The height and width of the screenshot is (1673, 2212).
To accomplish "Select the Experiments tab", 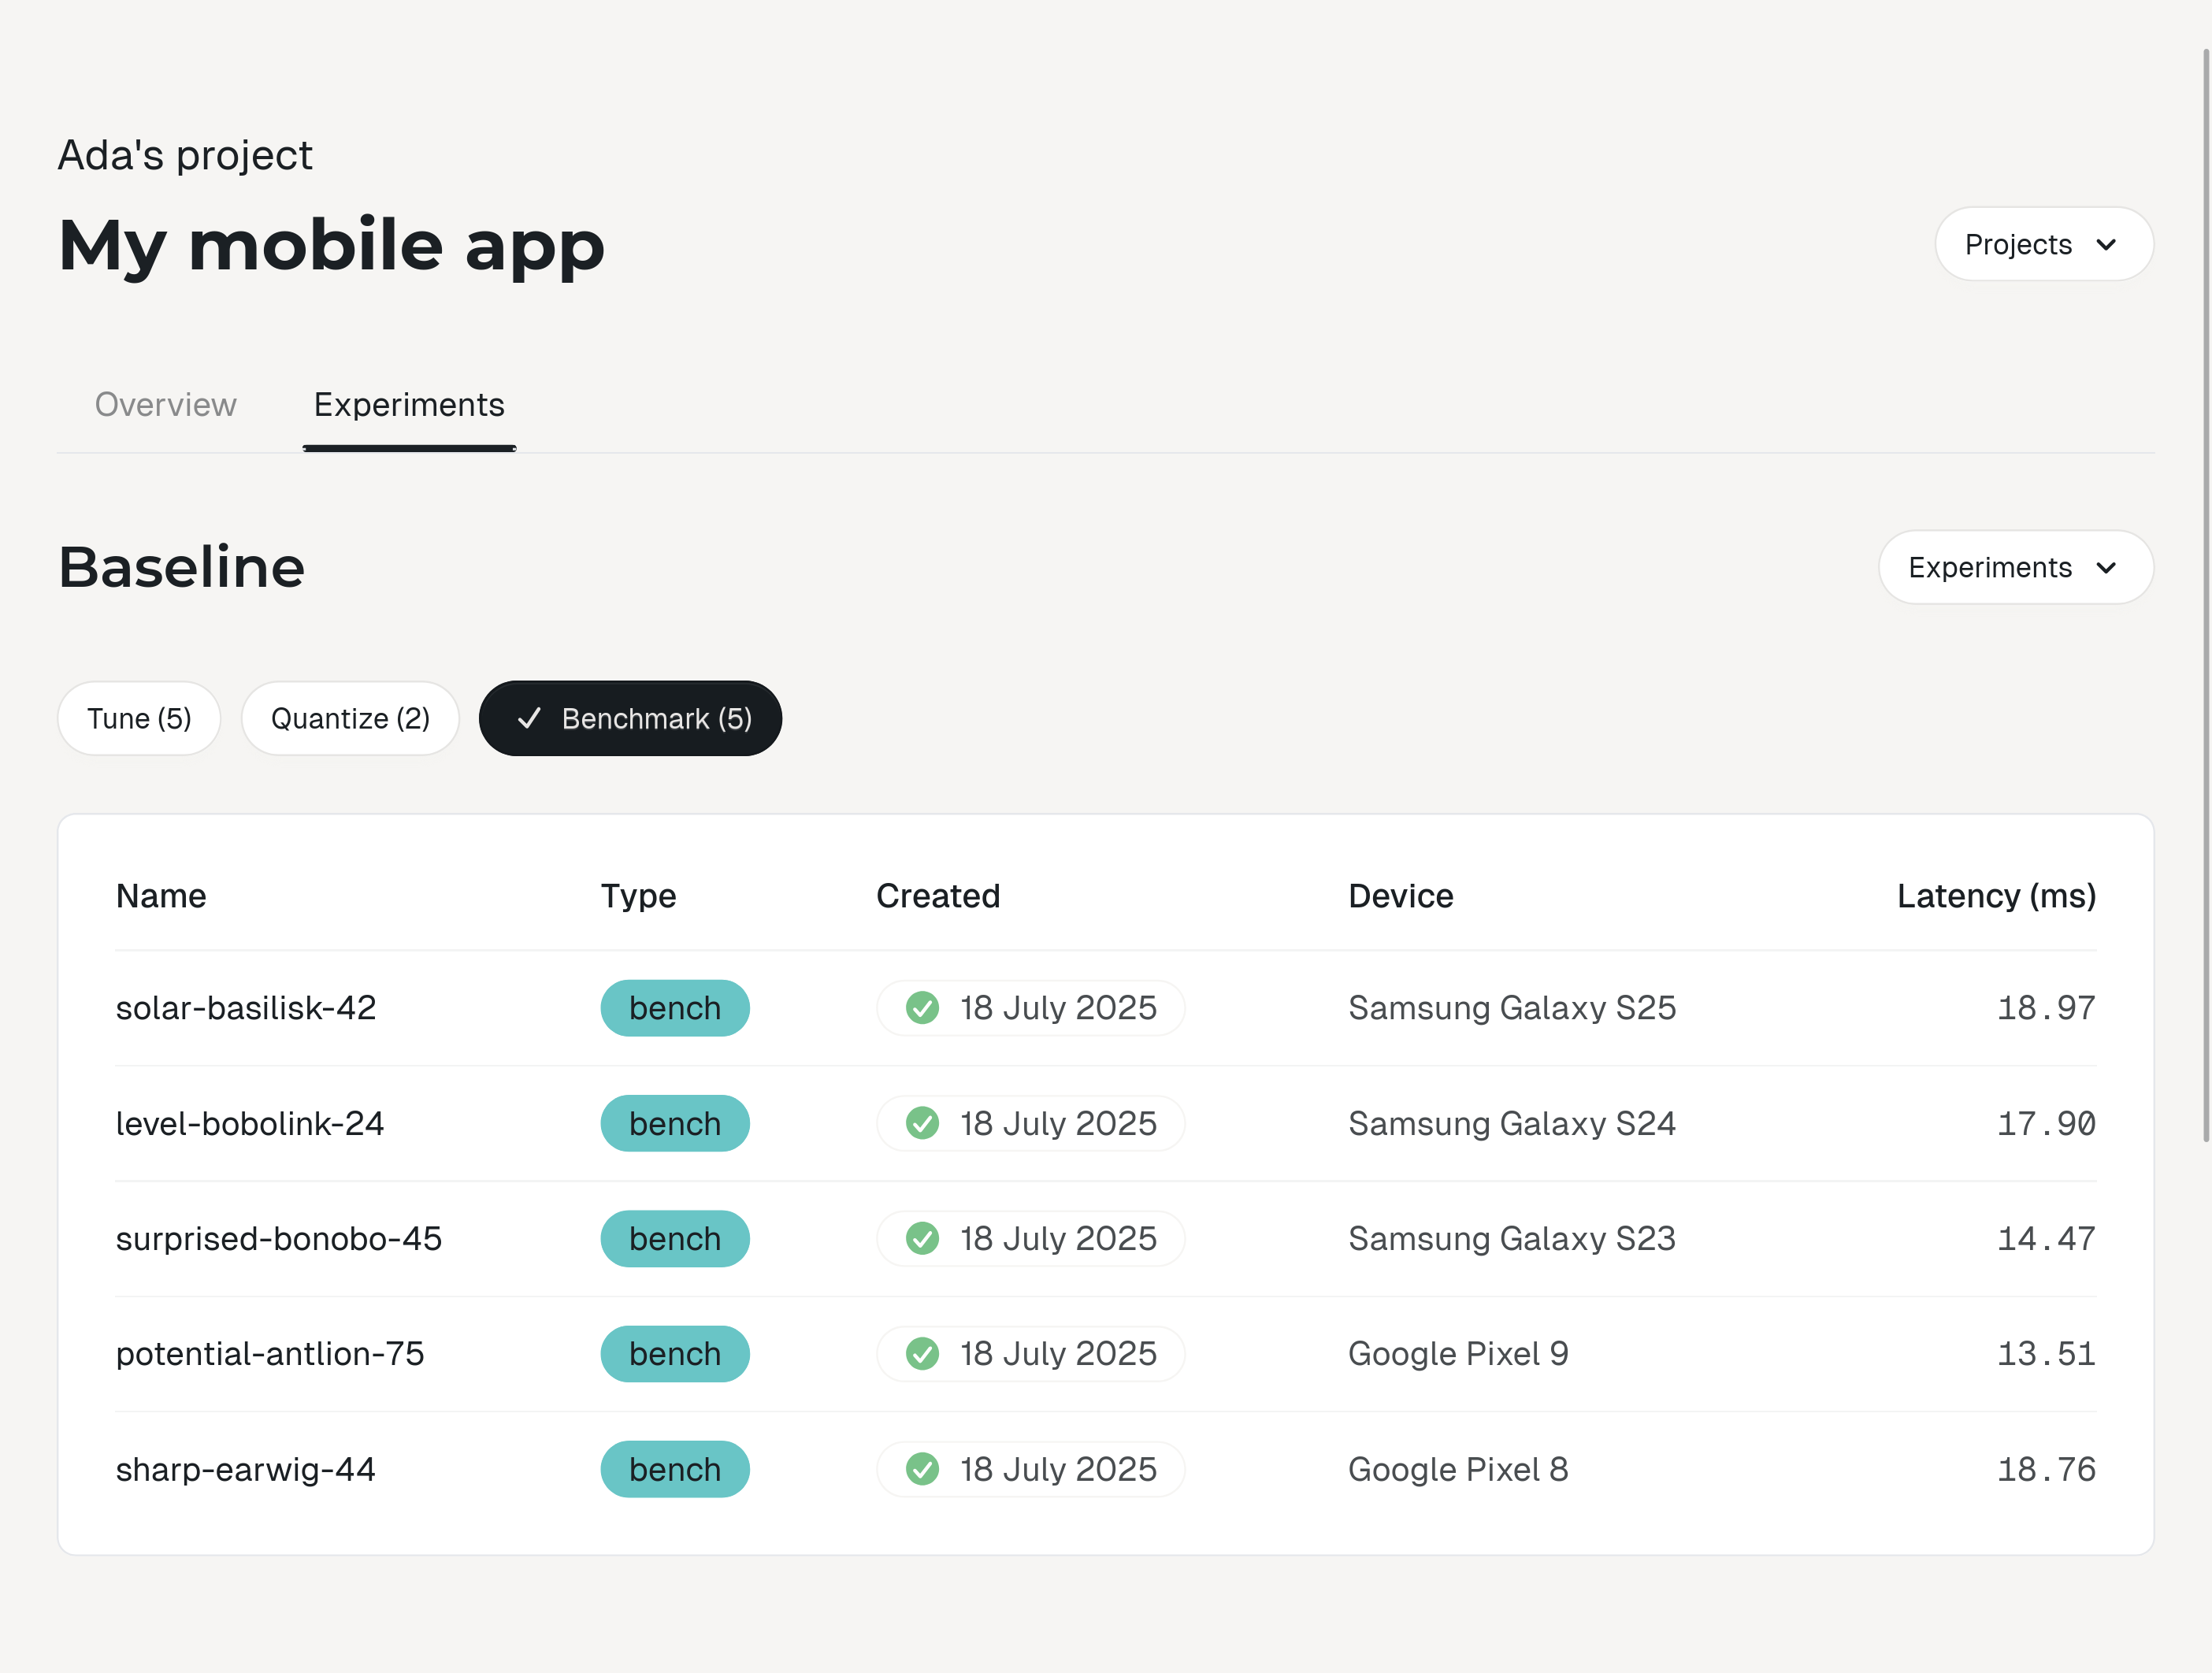I will 408,405.
